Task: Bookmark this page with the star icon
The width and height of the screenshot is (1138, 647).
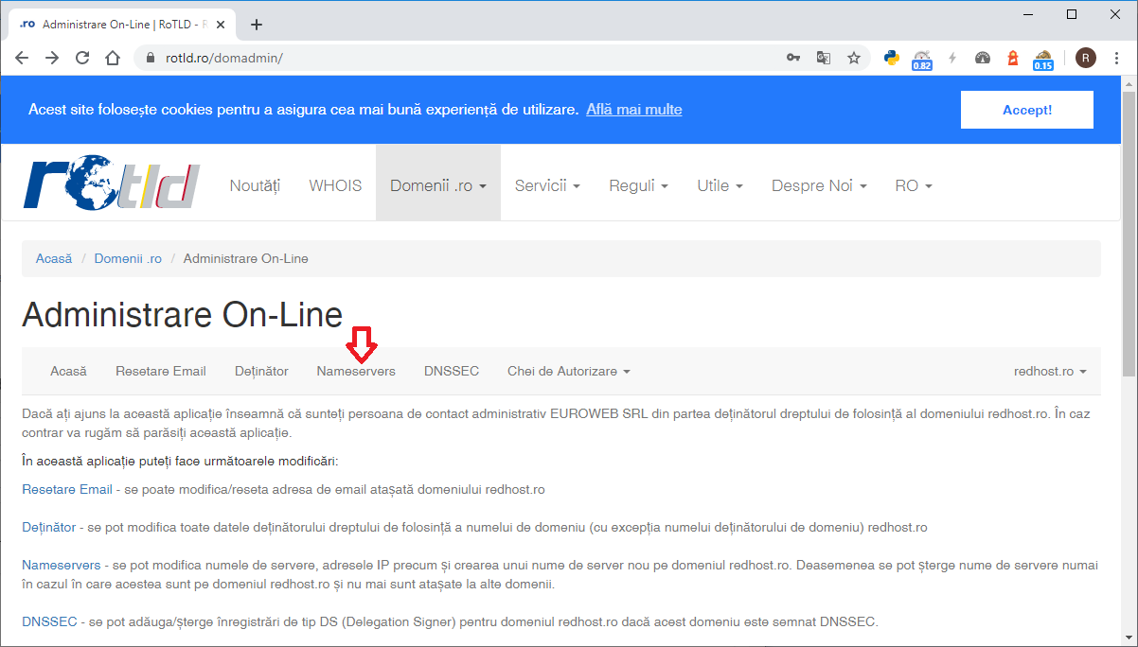Action: [853, 58]
